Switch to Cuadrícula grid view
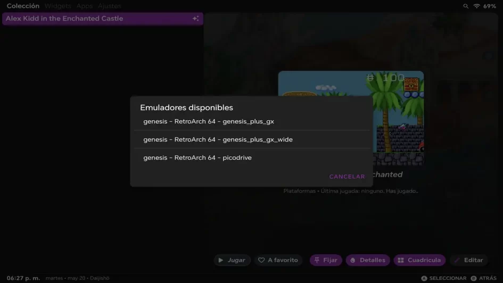The height and width of the screenshot is (283, 503). point(419,260)
